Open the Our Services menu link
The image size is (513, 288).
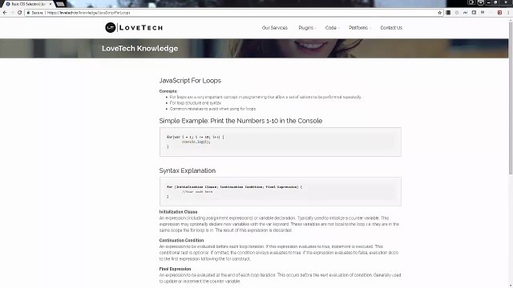pos(274,28)
